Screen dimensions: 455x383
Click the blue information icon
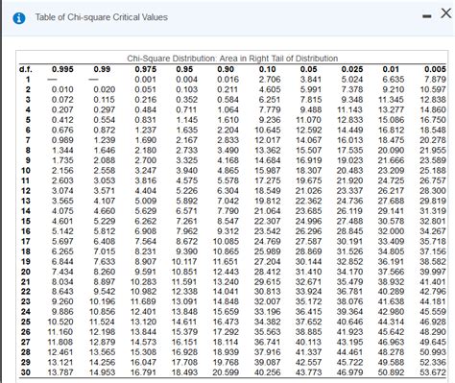pos(19,18)
